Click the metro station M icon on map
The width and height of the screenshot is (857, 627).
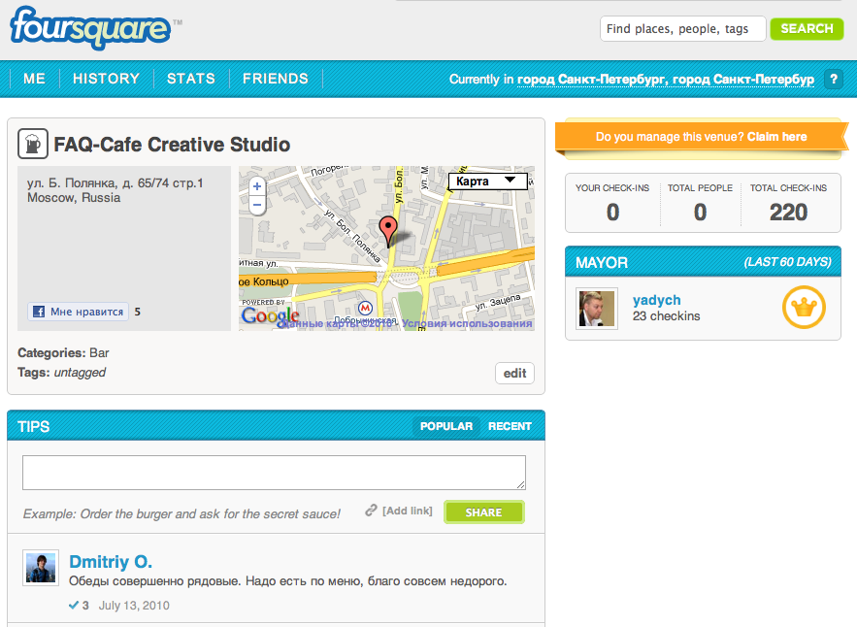click(x=365, y=309)
